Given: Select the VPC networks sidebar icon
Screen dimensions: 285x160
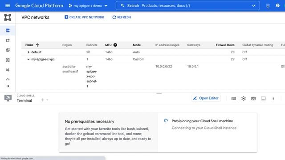Looking at the screenshot, I should coord(8,31).
